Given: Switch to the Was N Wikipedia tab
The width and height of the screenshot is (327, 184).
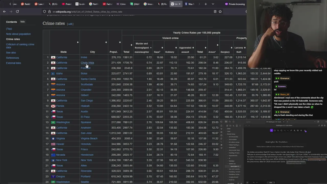Looking at the screenshot, I should (189, 4).
